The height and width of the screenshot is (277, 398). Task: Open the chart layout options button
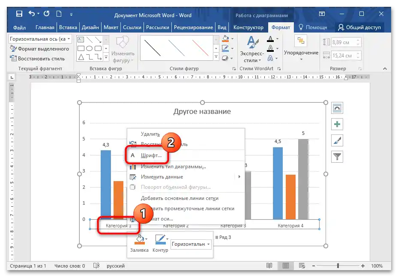pos(337,108)
